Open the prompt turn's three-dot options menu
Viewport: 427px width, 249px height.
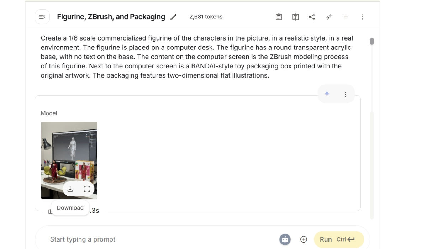point(345,94)
